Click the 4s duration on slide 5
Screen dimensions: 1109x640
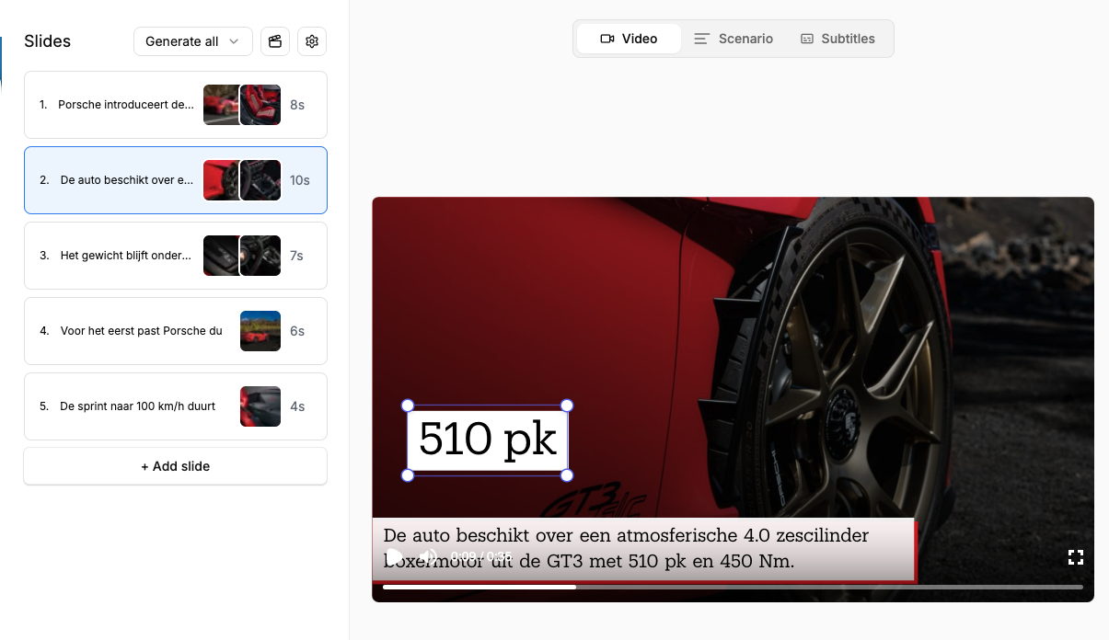[297, 406]
